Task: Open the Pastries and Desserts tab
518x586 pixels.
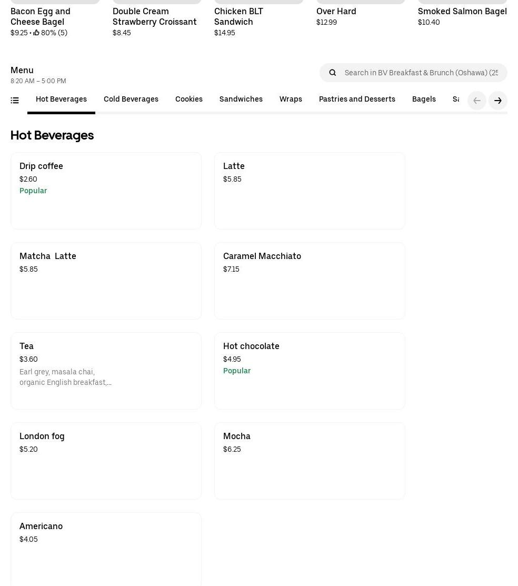Action: [x=357, y=100]
